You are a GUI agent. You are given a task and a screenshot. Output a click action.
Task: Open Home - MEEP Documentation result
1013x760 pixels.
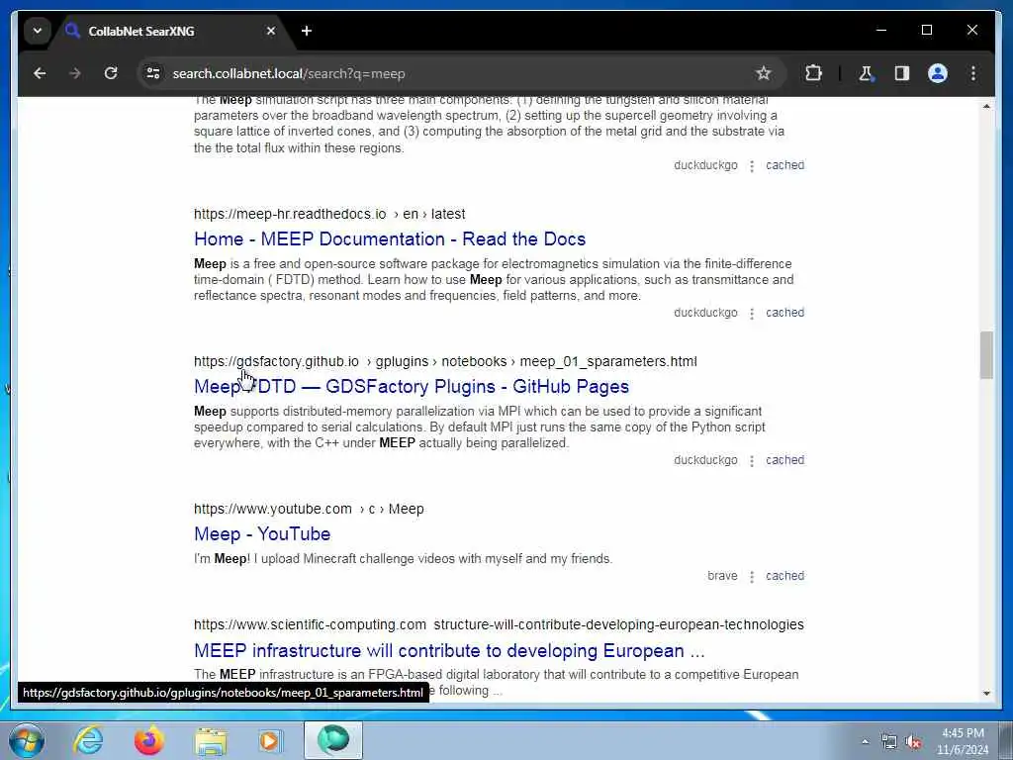click(390, 239)
